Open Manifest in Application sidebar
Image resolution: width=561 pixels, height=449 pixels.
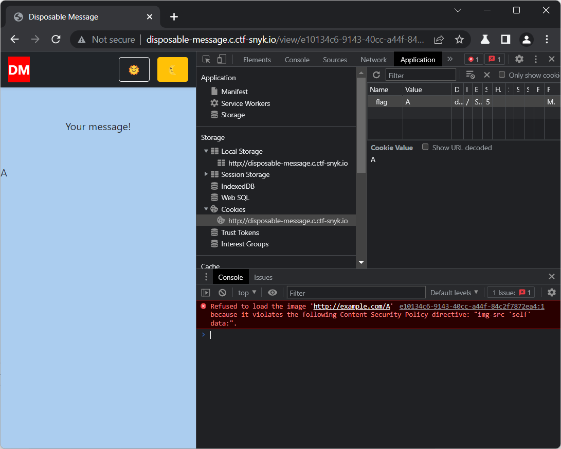tap(234, 92)
